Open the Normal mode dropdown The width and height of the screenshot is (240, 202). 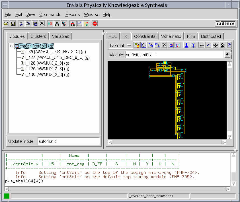(x=121, y=45)
